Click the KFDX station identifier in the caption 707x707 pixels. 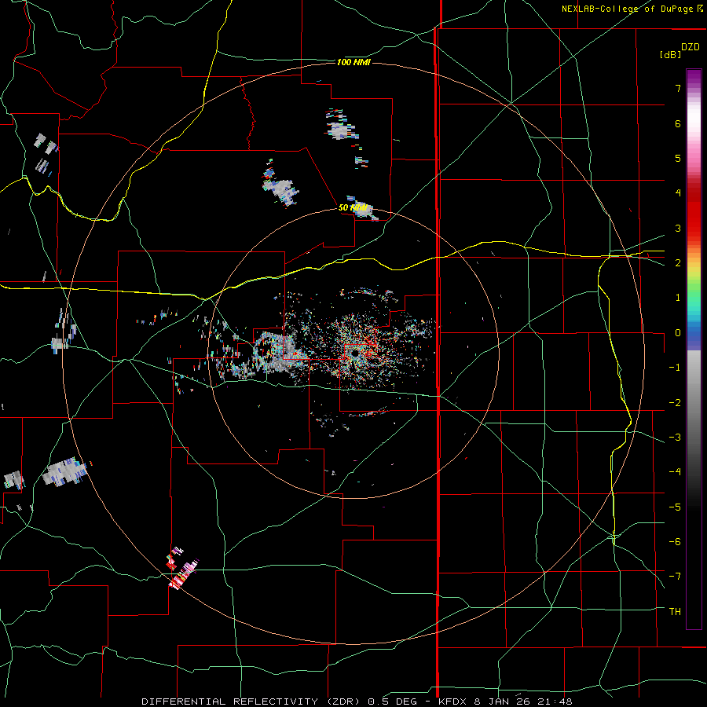453,702
